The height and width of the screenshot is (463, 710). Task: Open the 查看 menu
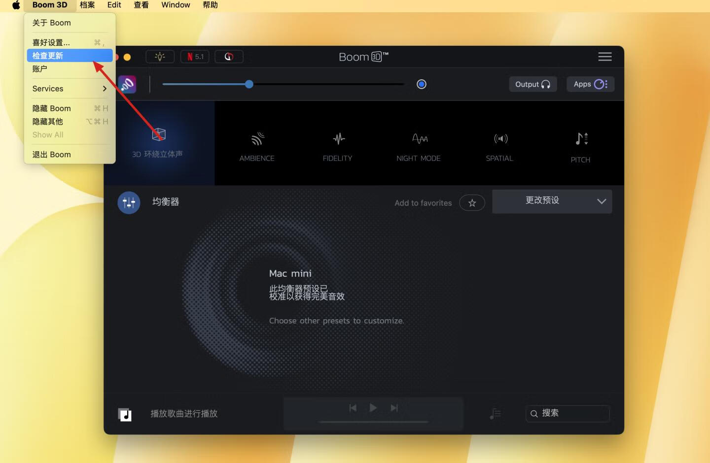(x=141, y=5)
